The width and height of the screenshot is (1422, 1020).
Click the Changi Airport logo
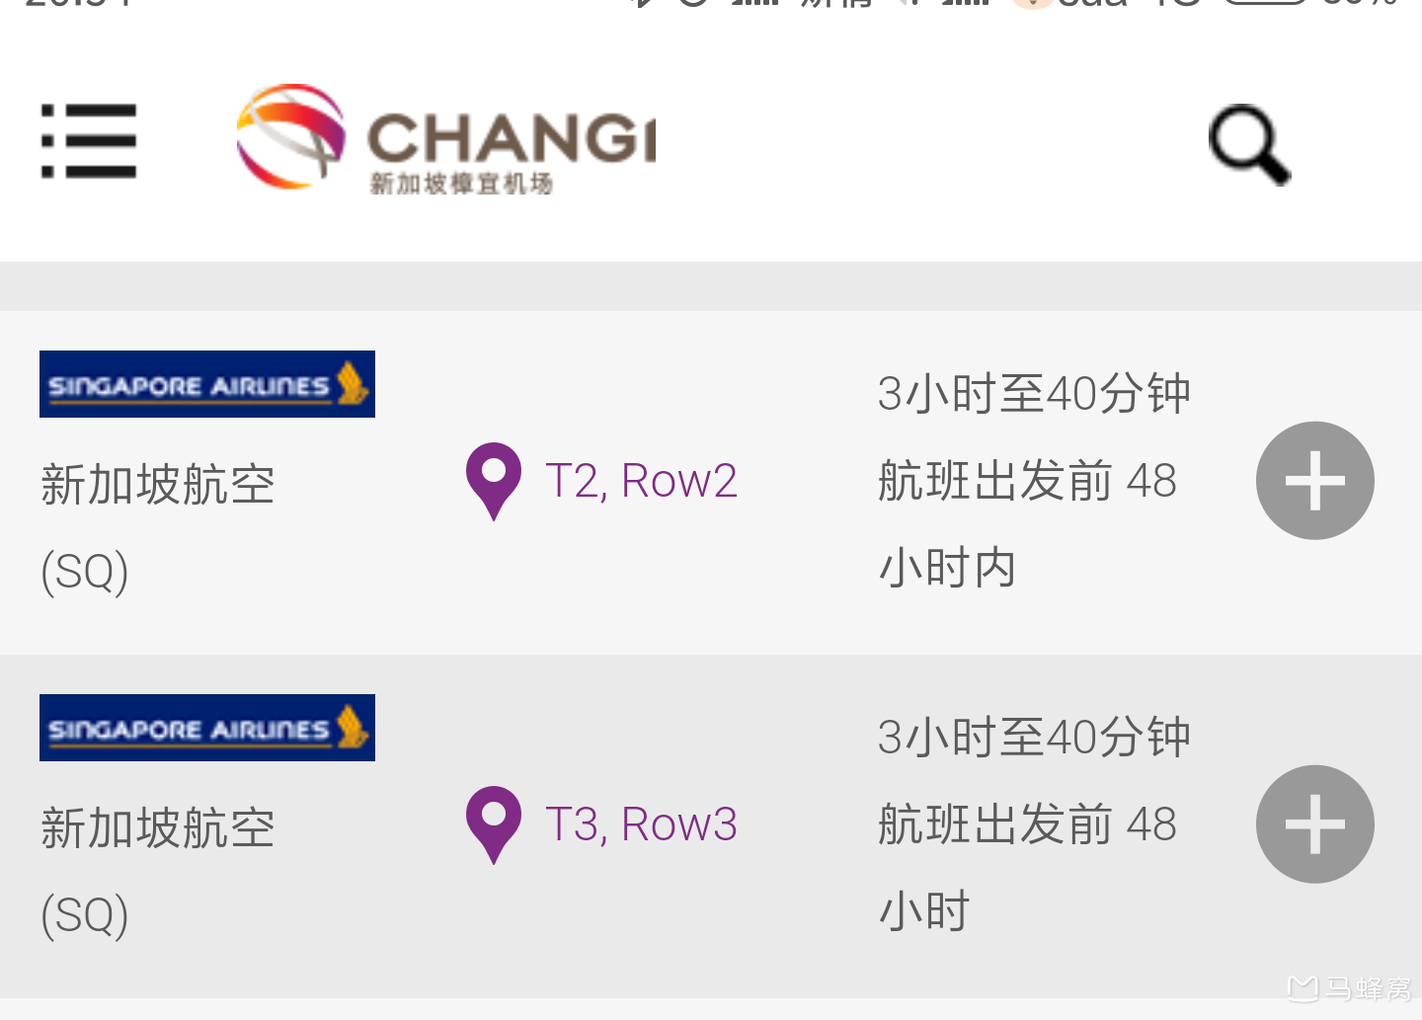click(x=444, y=138)
